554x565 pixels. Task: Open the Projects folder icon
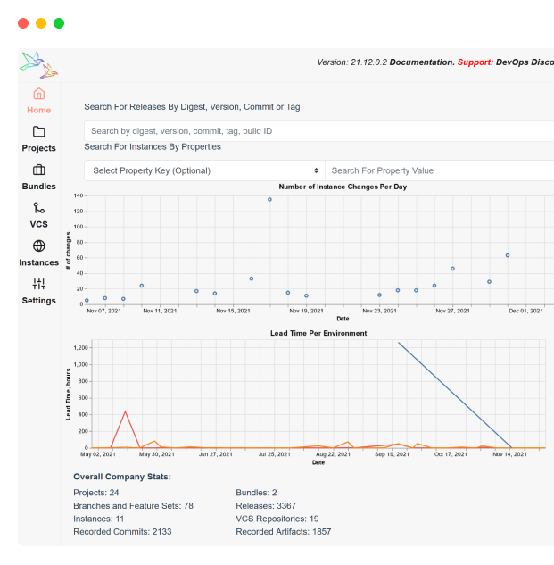[x=38, y=132]
